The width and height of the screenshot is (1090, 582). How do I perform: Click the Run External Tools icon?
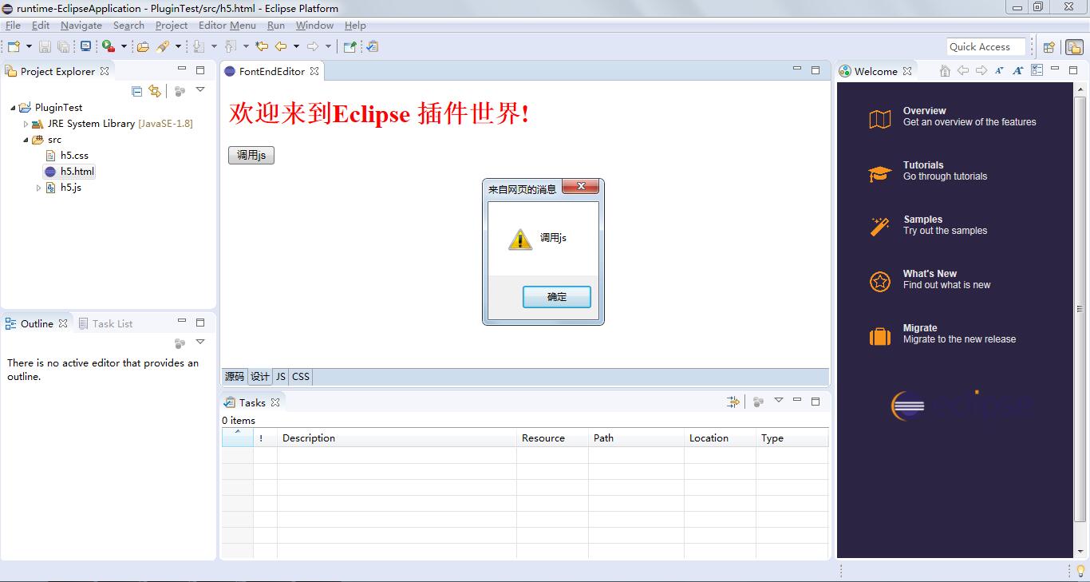(108, 46)
